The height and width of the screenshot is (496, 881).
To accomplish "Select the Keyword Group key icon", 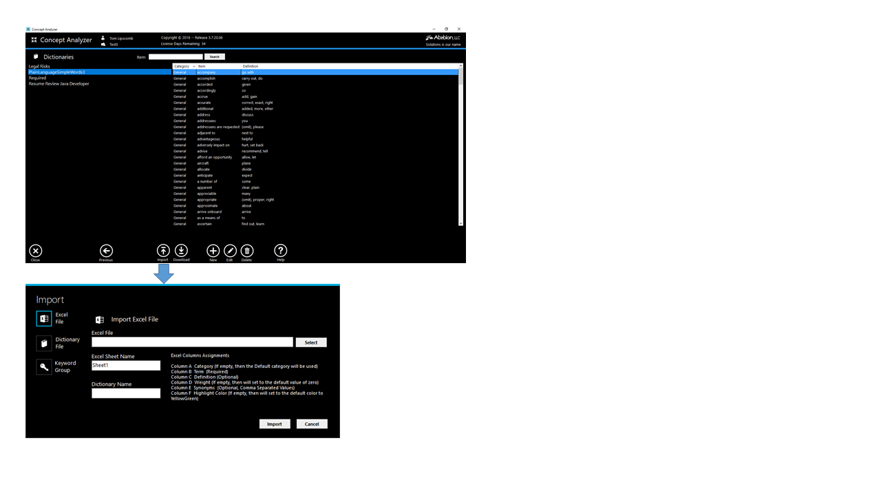I will pos(44,367).
